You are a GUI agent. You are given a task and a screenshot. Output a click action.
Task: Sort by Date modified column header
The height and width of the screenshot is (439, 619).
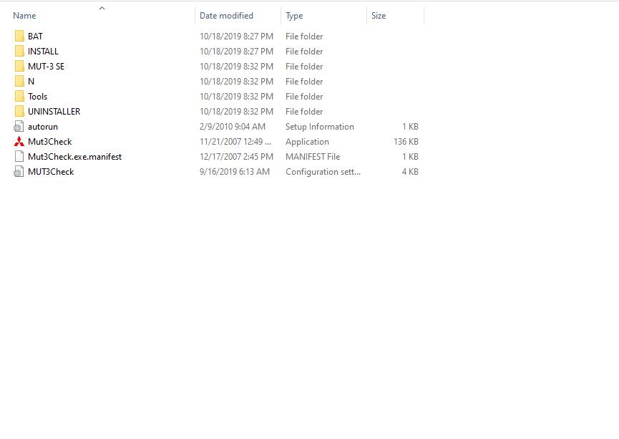click(226, 16)
